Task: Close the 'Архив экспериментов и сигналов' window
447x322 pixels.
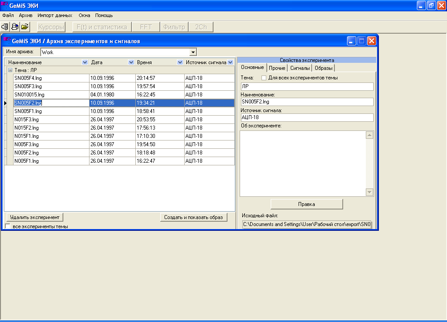Action: click(x=371, y=41)
